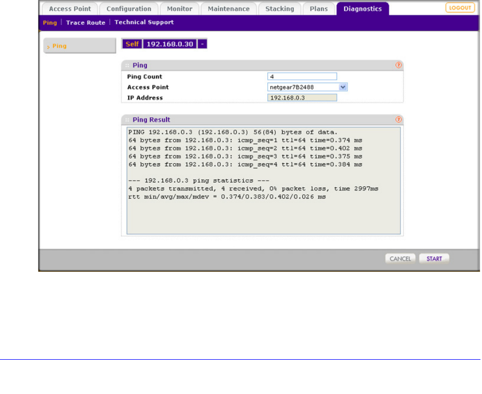Viewport: 482px width, 394px height.
Task: Click the '--- 192.168.0.3 ping statistics ---' line
Action: click(199, 181)
